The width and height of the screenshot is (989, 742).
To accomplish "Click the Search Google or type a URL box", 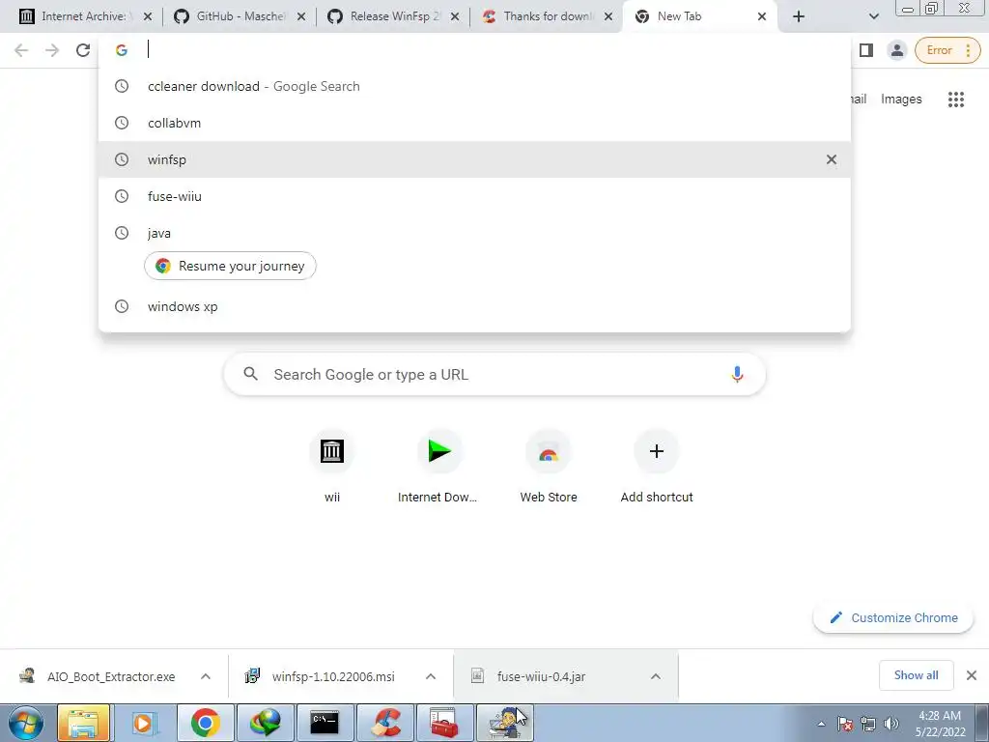I will (494, 375).
